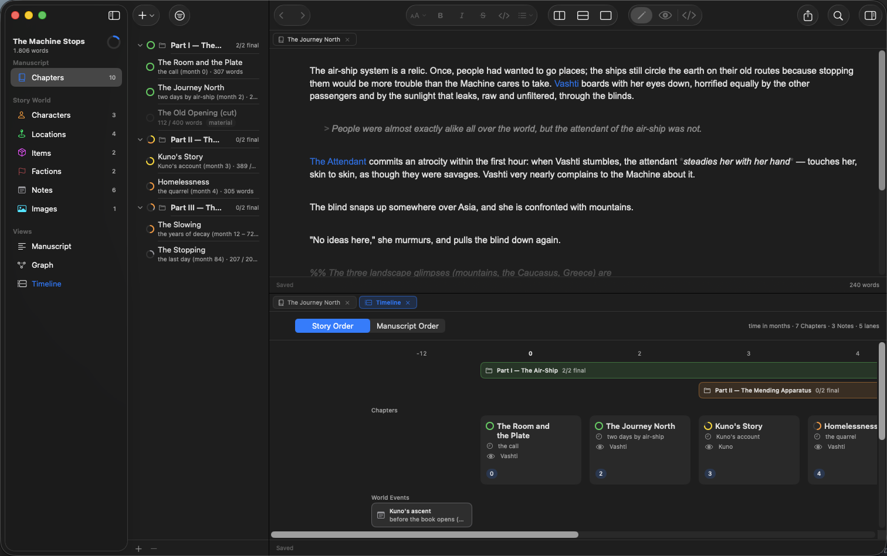887x556 pixels.
Task: Open Notes in Story World
Action: 66,190
